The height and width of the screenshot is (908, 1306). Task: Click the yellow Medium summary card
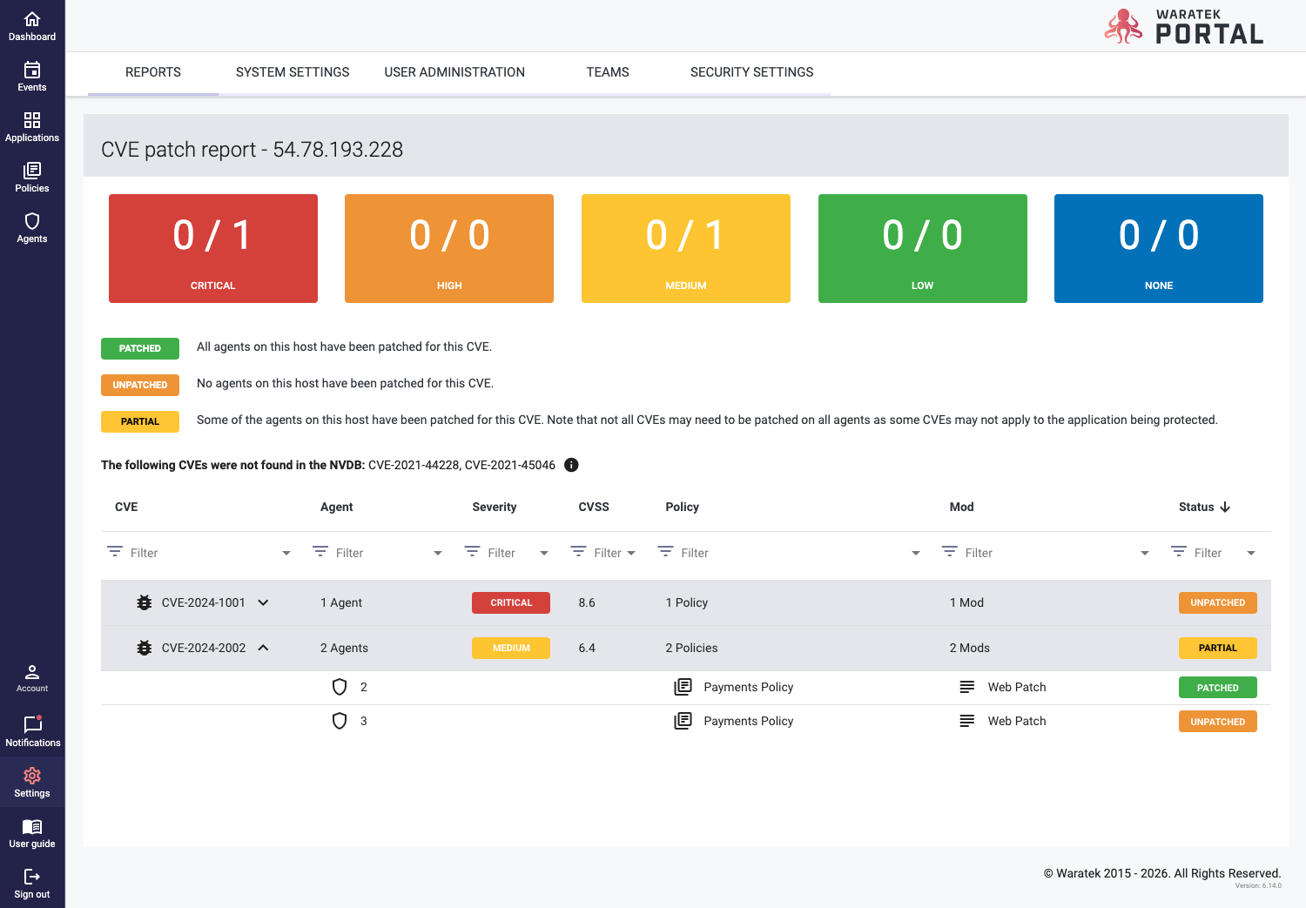pyautogui.click(x=686, y=248)
